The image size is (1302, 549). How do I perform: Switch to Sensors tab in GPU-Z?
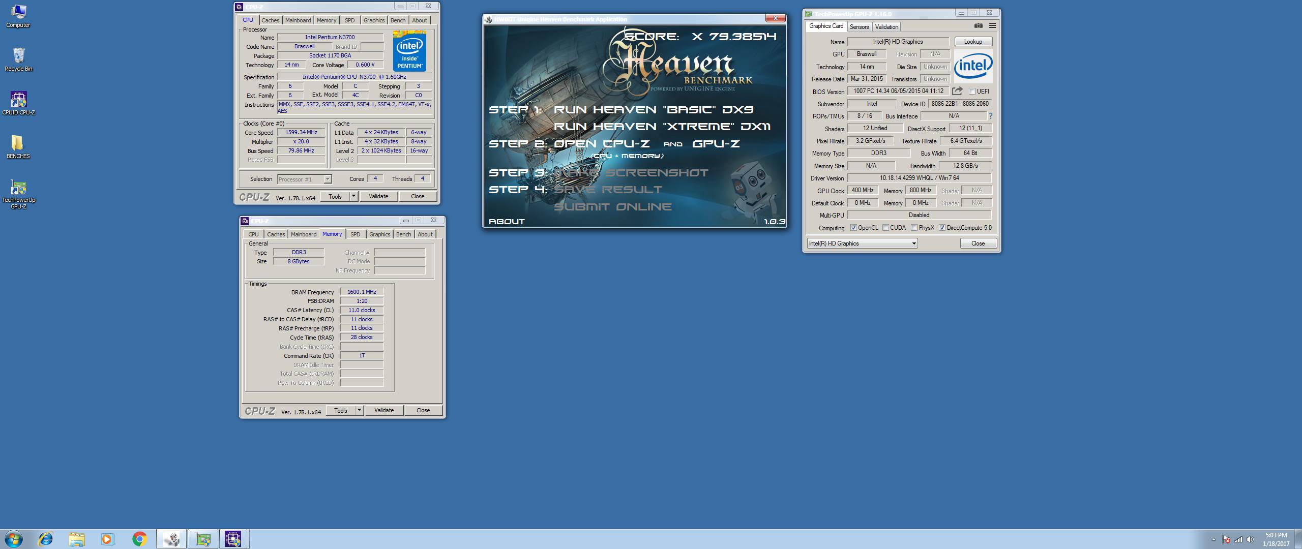click(859, 27)
